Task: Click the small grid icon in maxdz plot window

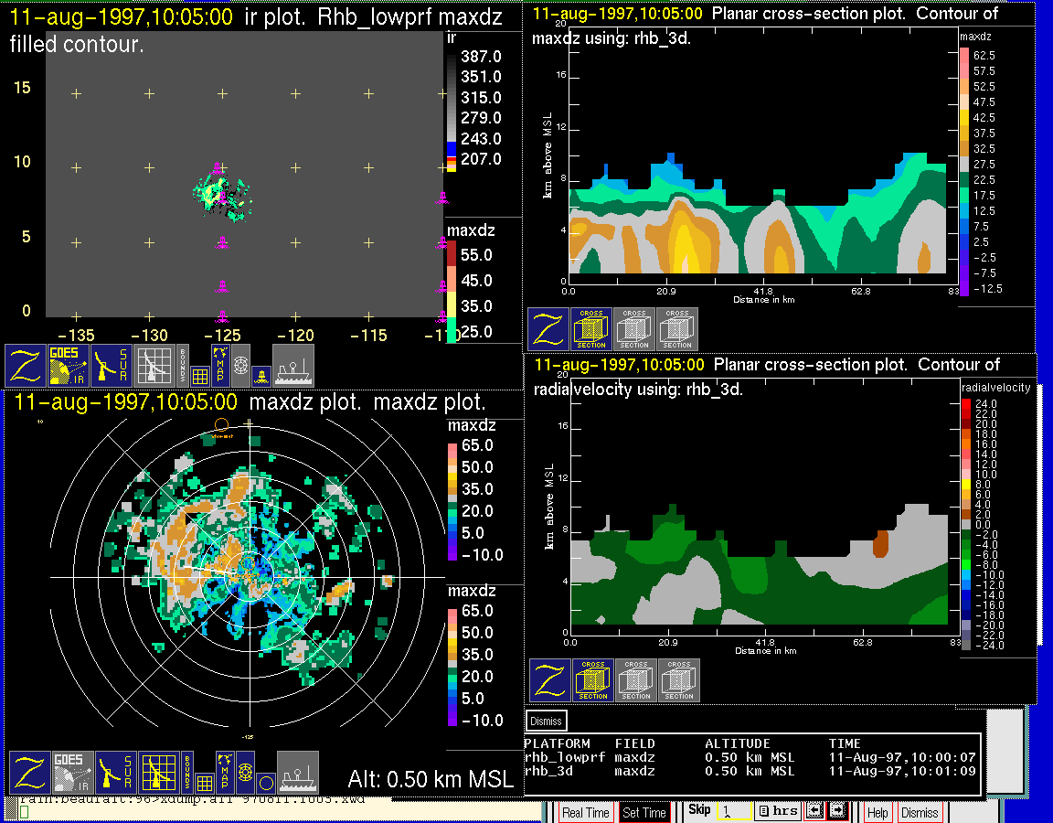Action: click(204, 784)
